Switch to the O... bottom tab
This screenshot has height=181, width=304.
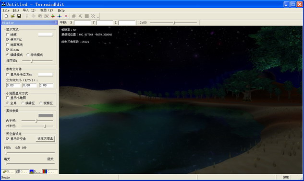coord(22,171)
